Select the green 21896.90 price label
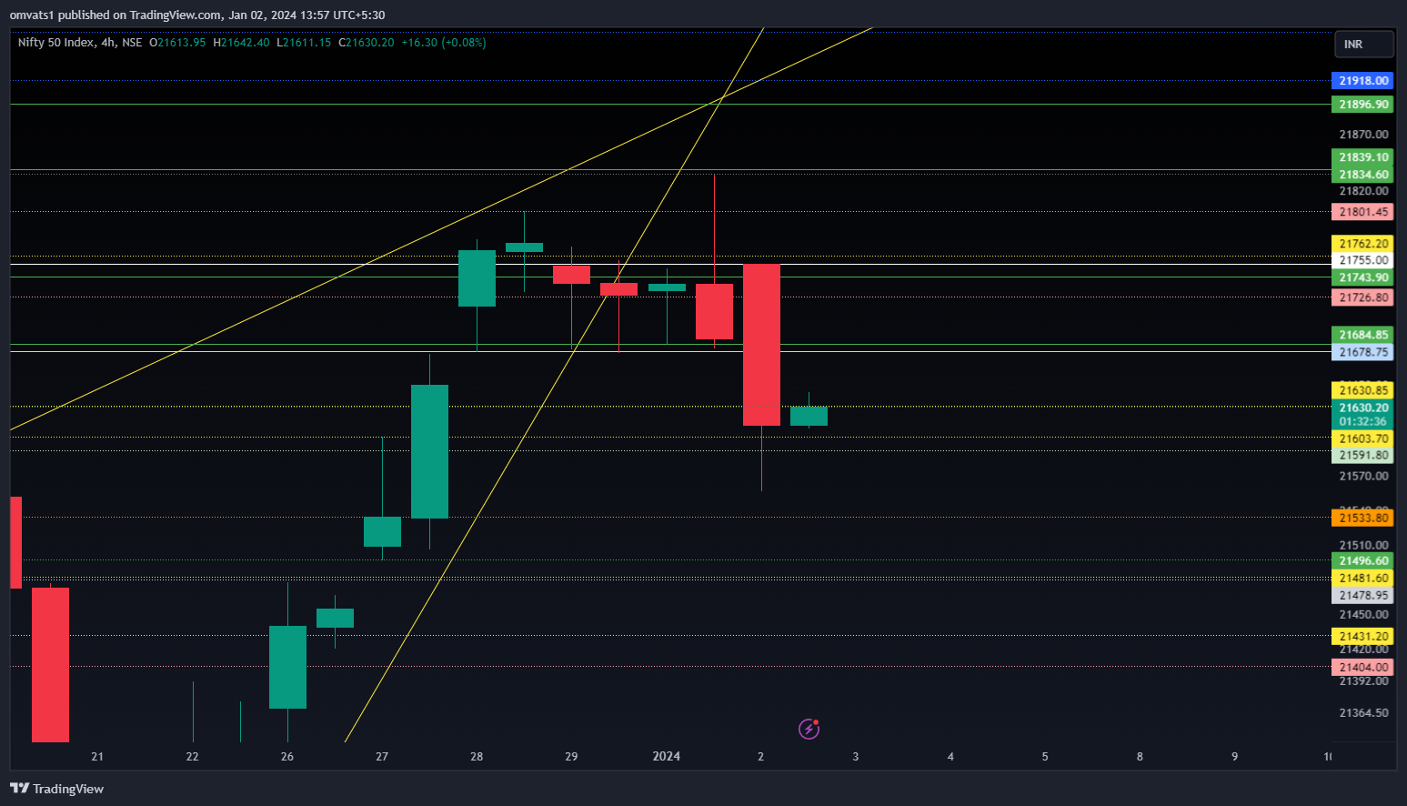The height and width of the screenshot is (806, 1407). 1362,105
